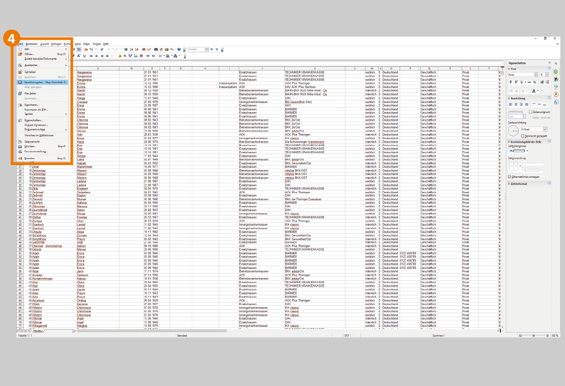Open the Arial font name dropdown in sidebar

(x=535, y=74)
